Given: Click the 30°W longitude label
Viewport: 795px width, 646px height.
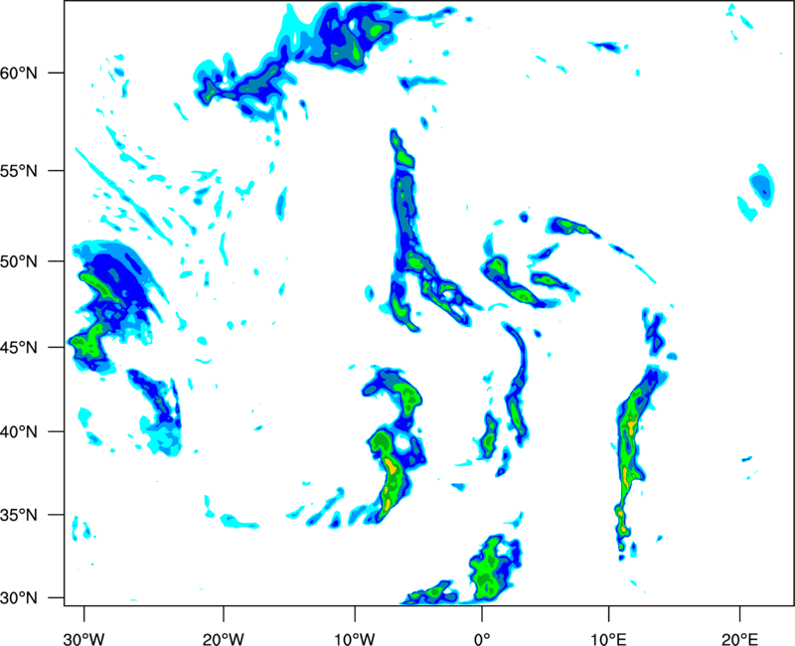Looking at the screenshot, I should click(83, 639).
